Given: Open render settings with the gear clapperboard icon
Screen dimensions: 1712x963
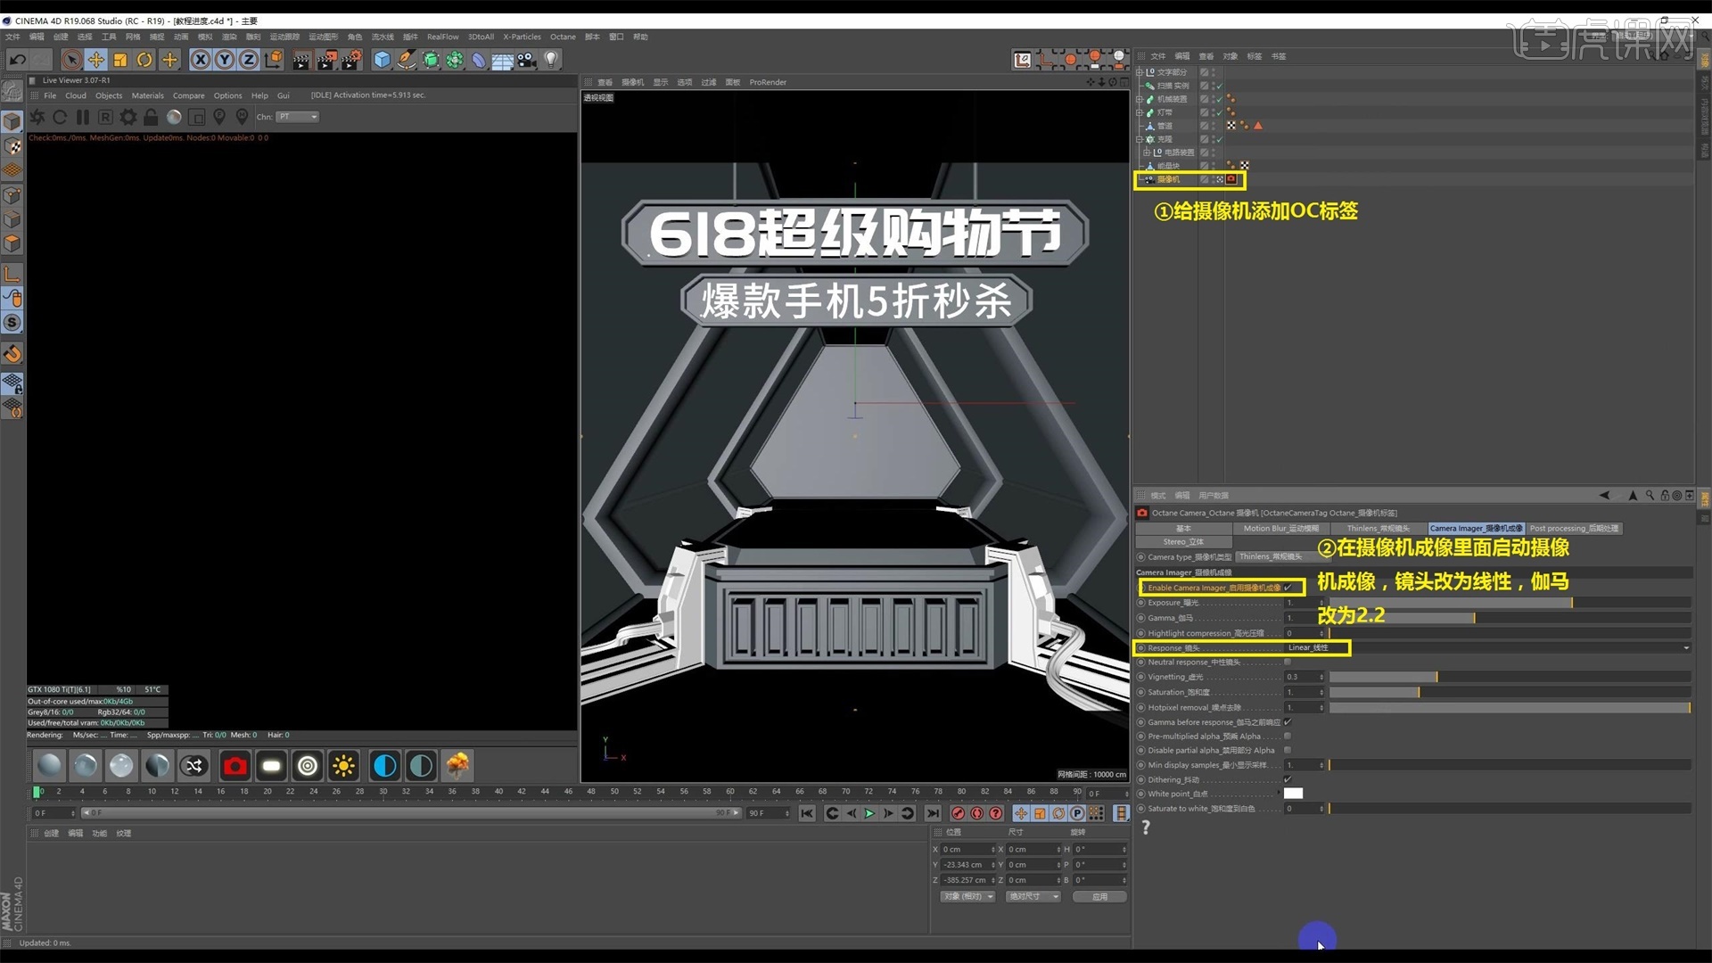Looking at the screenshot, I should (x=351, y=60).
